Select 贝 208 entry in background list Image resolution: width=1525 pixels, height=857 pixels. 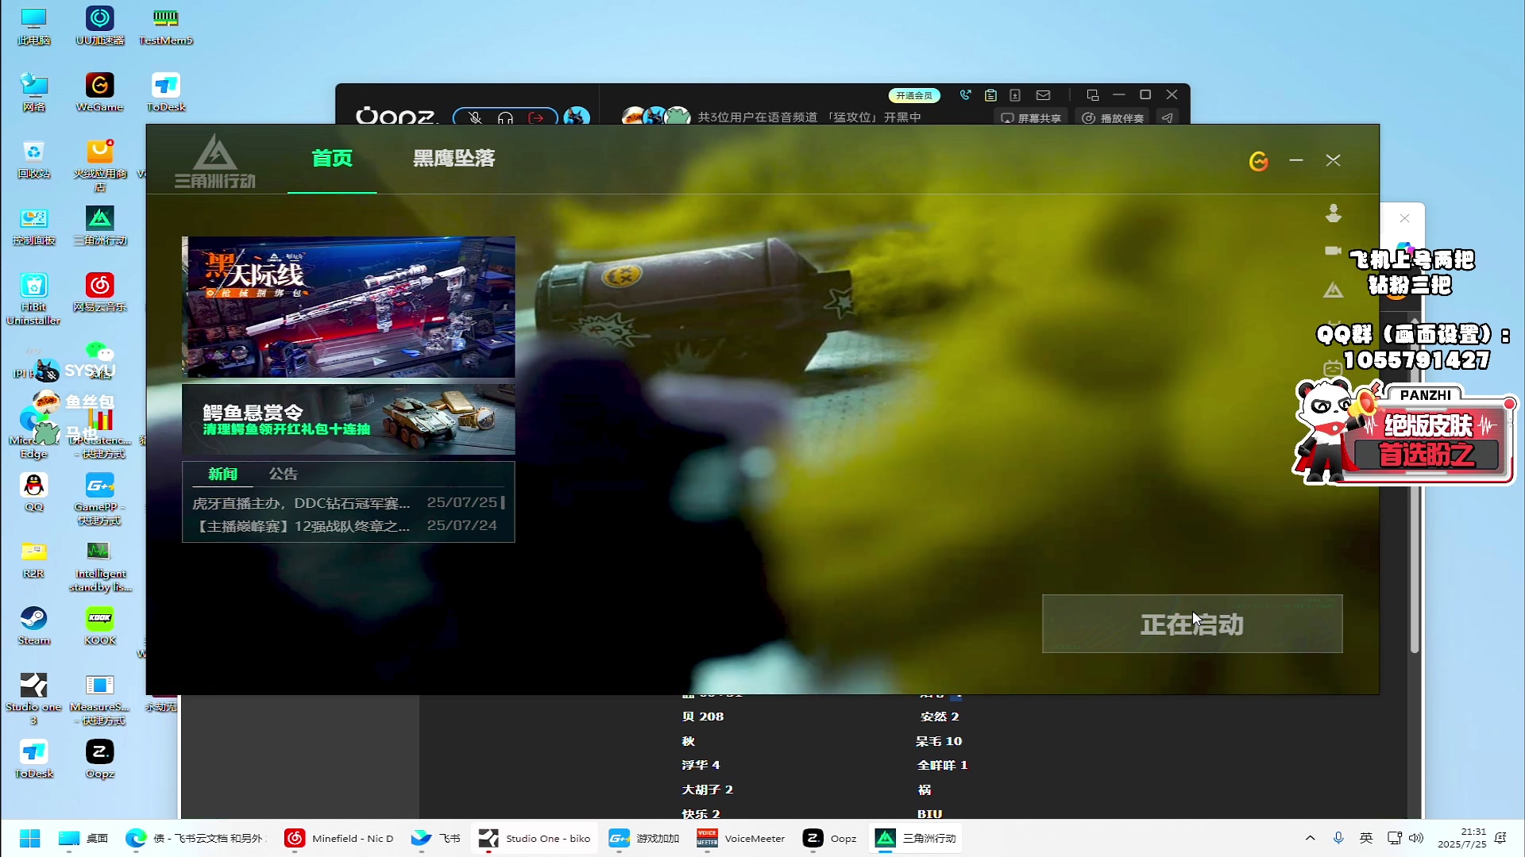pyautogui.click(x=703, y=717)
